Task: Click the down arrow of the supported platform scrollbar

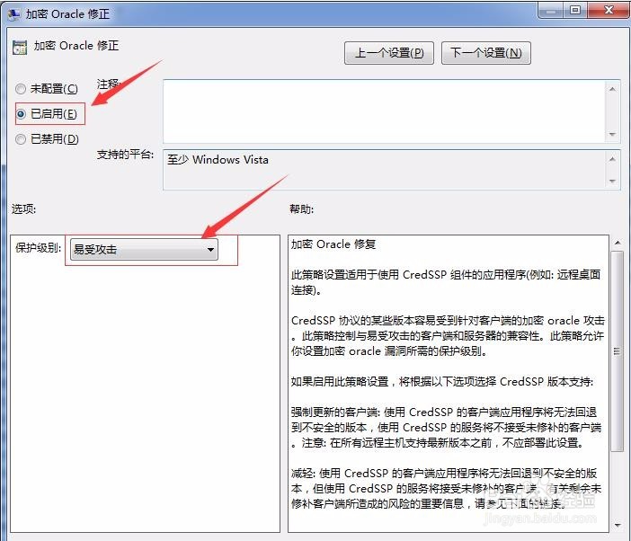Action: [x=612, y=181]
